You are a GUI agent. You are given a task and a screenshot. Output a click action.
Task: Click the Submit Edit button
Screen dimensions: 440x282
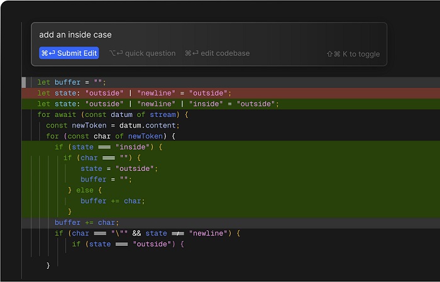69,53
